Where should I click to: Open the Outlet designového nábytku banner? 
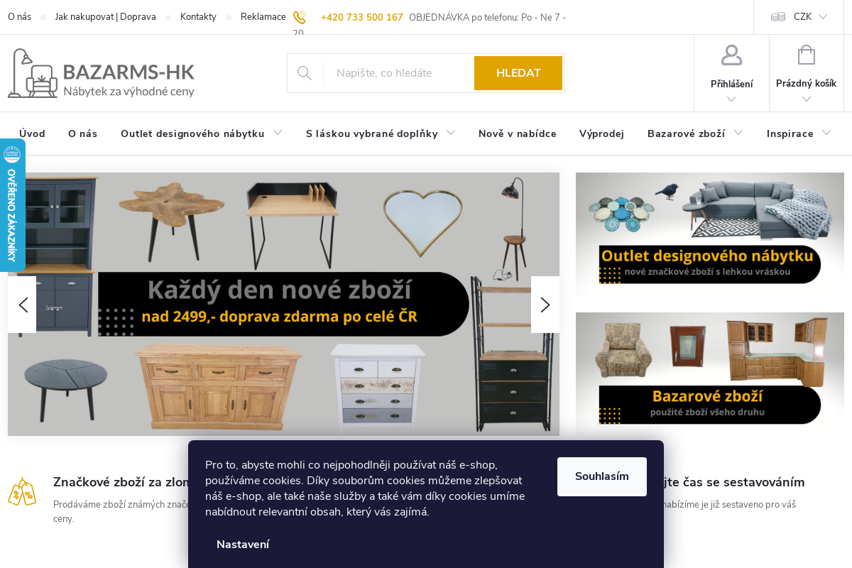710,234
